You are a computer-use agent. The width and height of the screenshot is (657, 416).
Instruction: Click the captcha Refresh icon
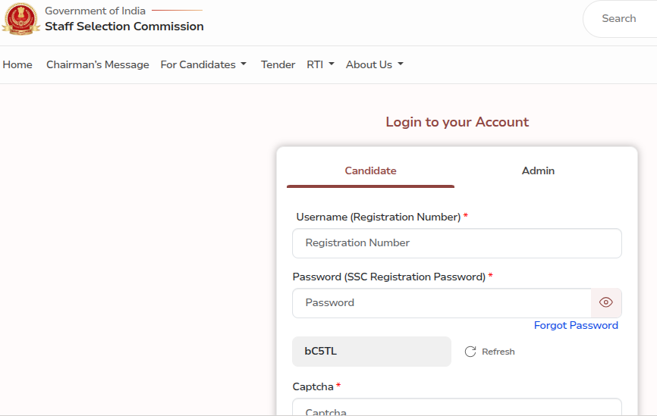[470, 352]
